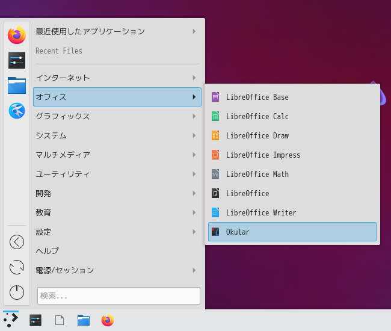This screenshot has width=391, height=331.
Task: Select the オフィス category
Action: point(117,97)
